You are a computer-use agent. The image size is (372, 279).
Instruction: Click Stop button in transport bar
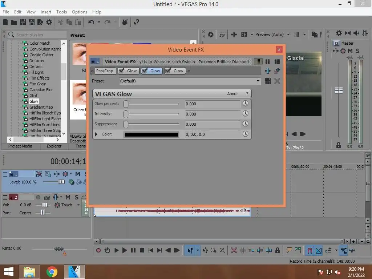142,250
